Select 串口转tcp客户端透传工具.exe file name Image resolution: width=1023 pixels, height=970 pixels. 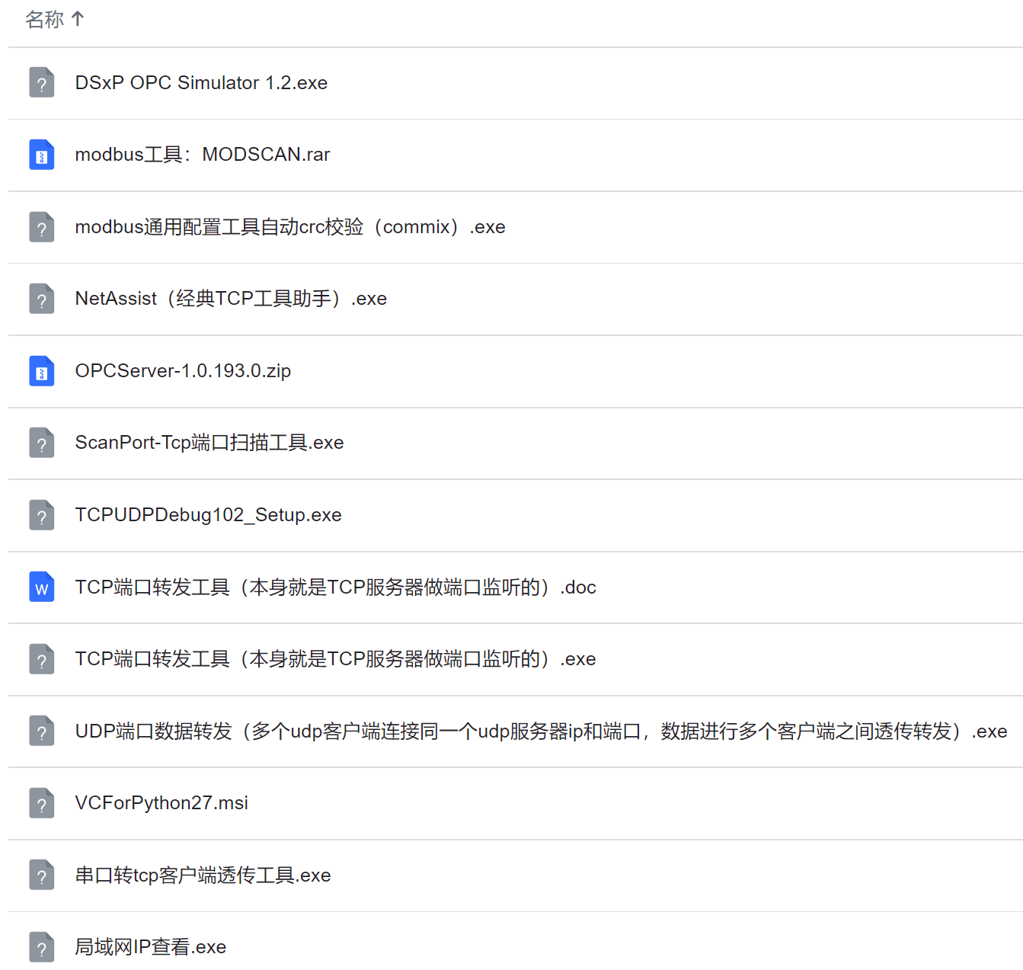pyautogui.click(x=203, y=876)
